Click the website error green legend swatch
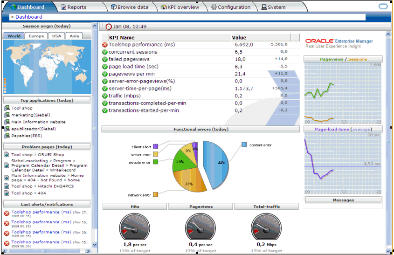 coord(156,162)
